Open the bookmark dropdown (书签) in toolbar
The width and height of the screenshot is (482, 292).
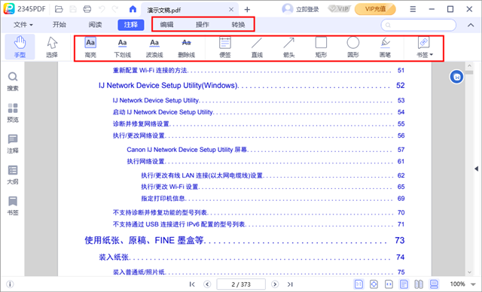coord(424,47)
